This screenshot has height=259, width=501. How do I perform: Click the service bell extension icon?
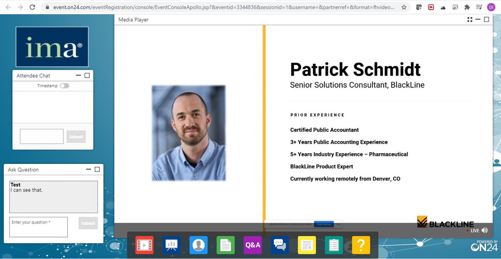click(443, 7)
